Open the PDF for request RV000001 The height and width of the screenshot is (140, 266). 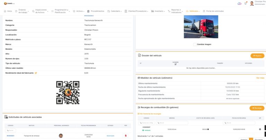pyautogui.click(x=126, y=135)
